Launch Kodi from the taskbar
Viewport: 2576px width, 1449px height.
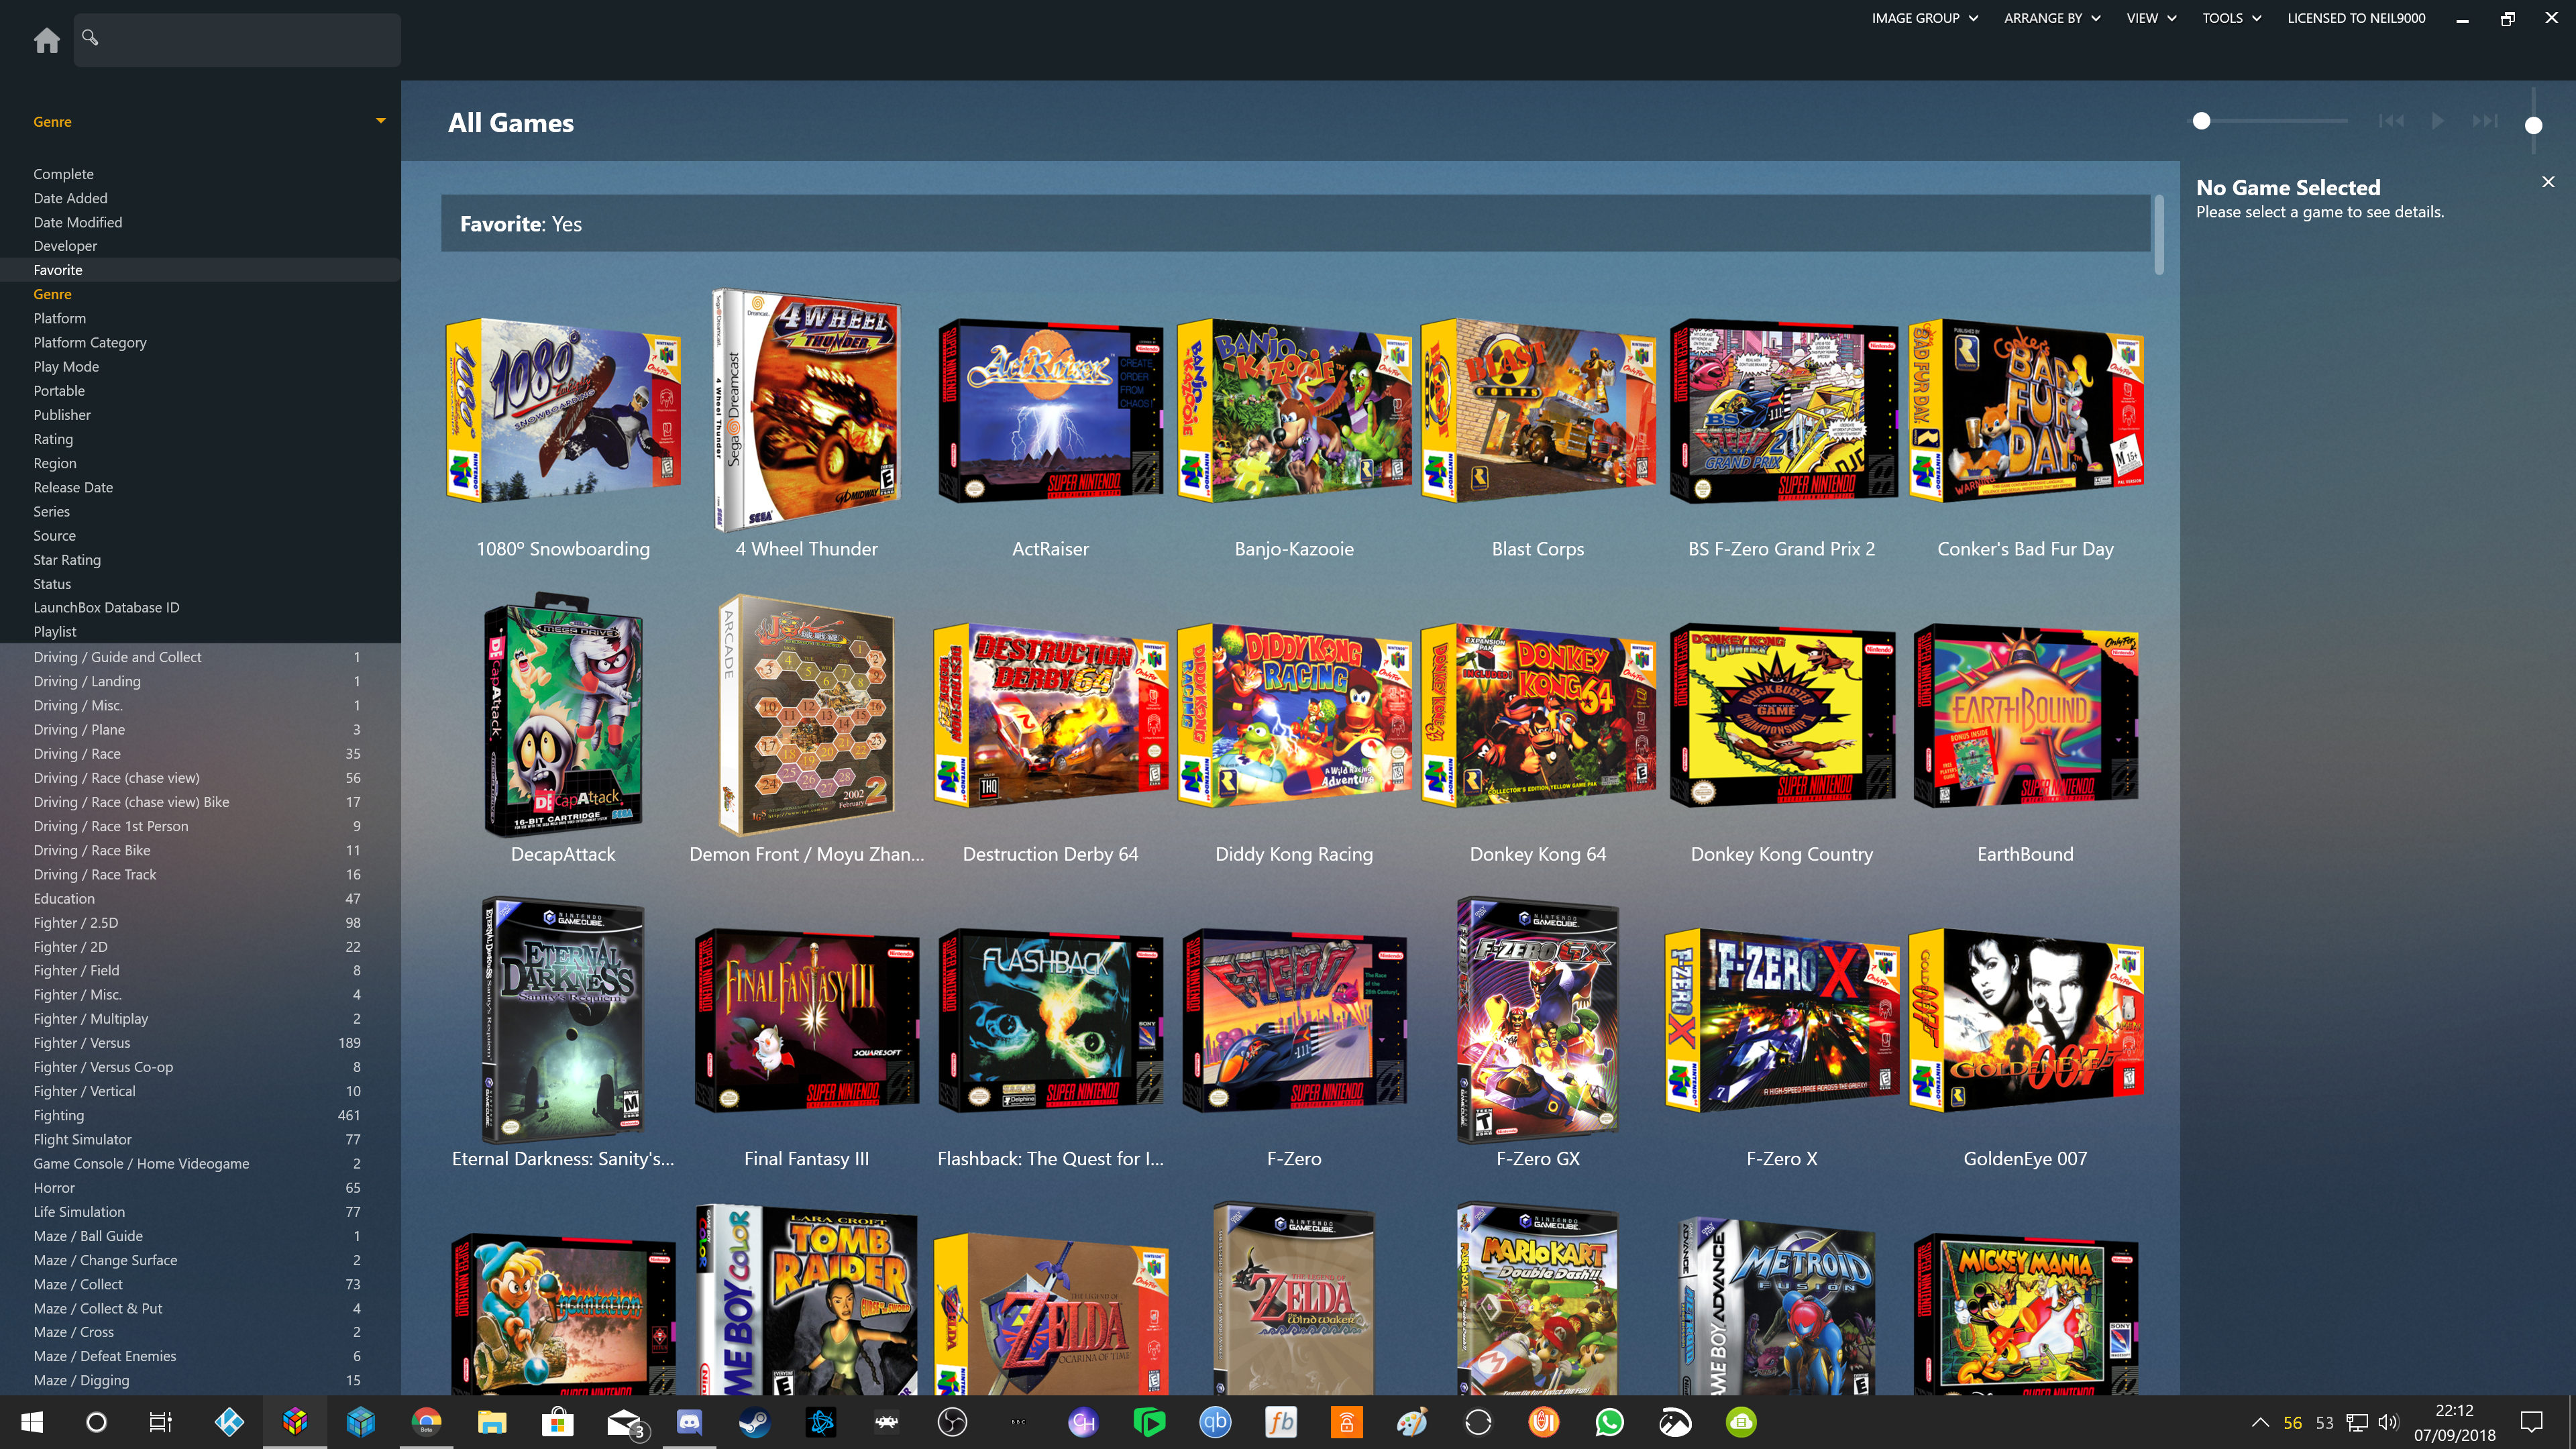229,1422
